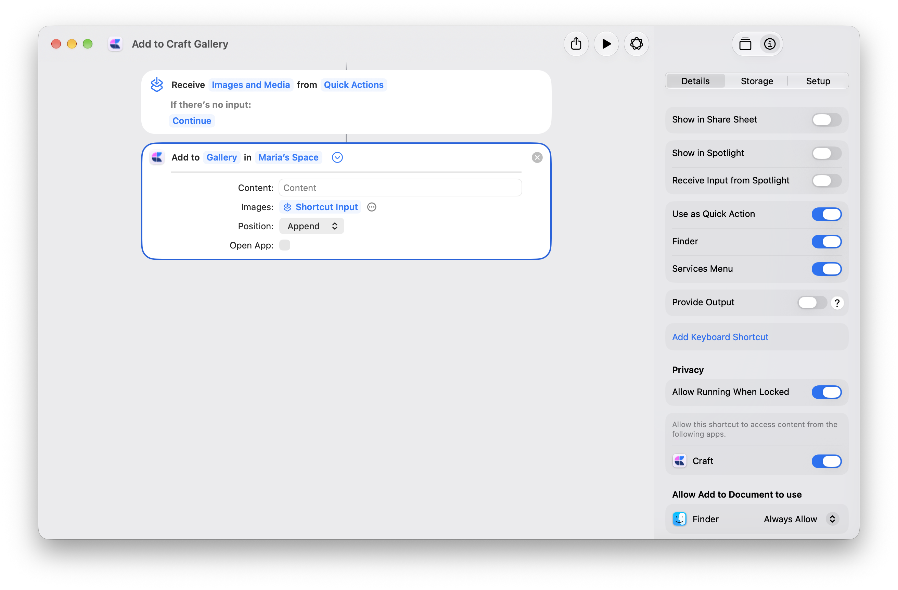Select a different space than Maria's Space
This screenshot has width=898, height=590.
(288, 157)
